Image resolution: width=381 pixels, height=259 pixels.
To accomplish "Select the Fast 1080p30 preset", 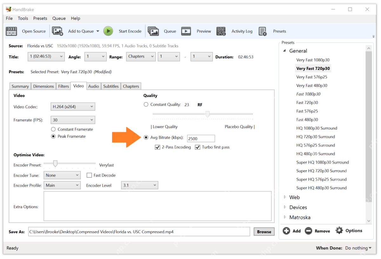I will pos(309,94).
